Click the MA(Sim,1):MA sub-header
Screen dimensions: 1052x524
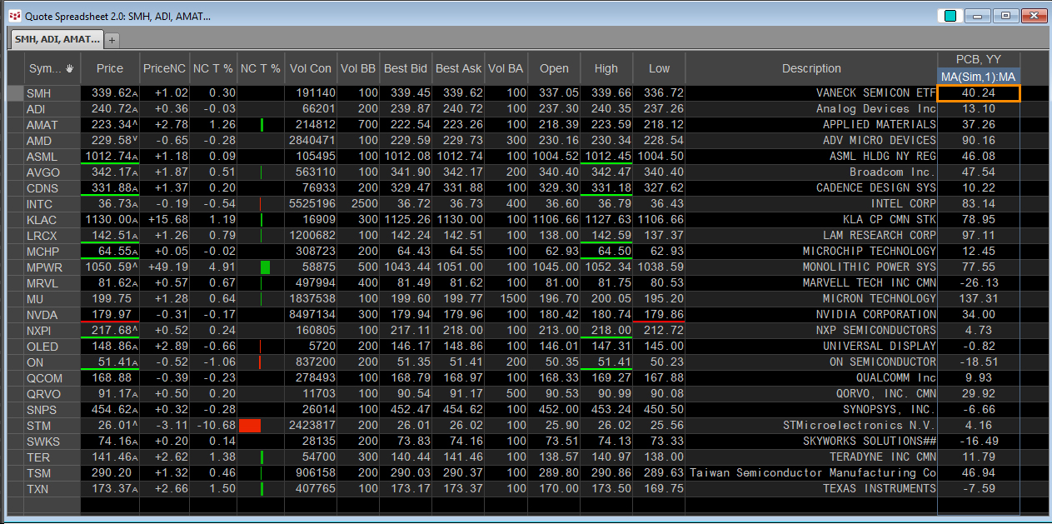(978, 77)
